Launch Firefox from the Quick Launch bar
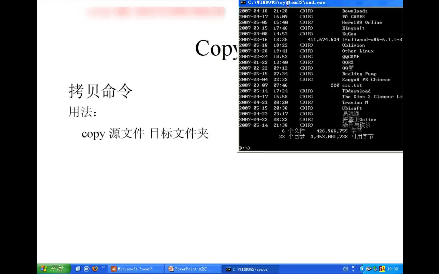 click(x=95, y=269)
